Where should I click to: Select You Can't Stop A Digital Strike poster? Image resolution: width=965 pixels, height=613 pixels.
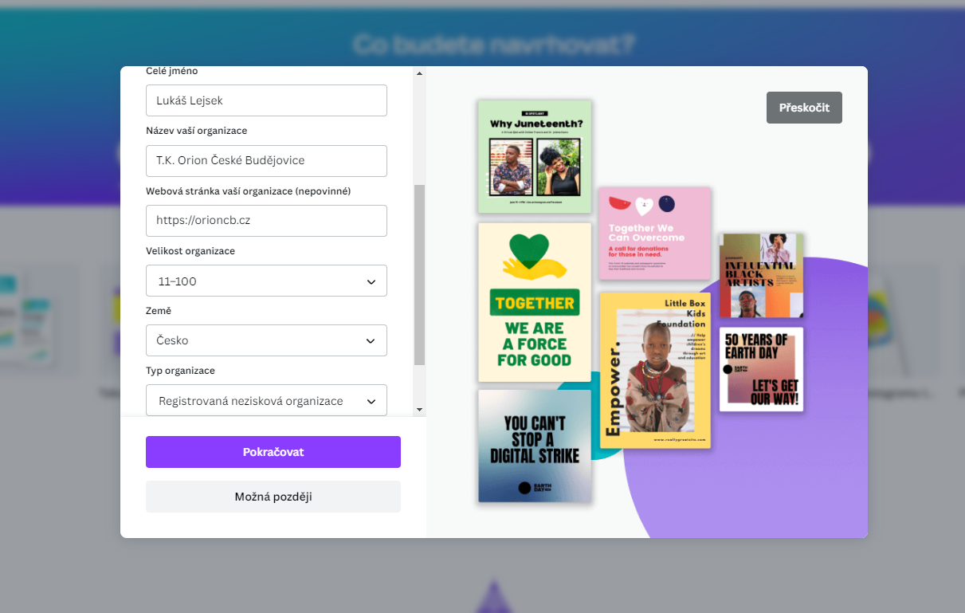point(535,446)
